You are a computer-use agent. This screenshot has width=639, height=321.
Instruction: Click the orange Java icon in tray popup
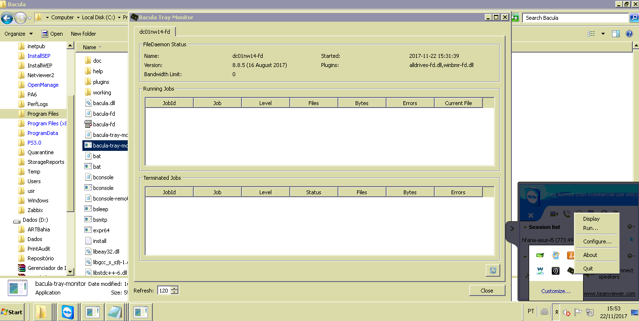point(571,255)
